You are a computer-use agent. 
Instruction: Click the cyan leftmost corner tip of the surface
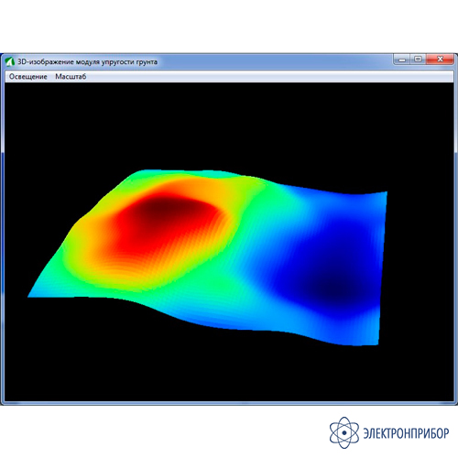[31, 295]
